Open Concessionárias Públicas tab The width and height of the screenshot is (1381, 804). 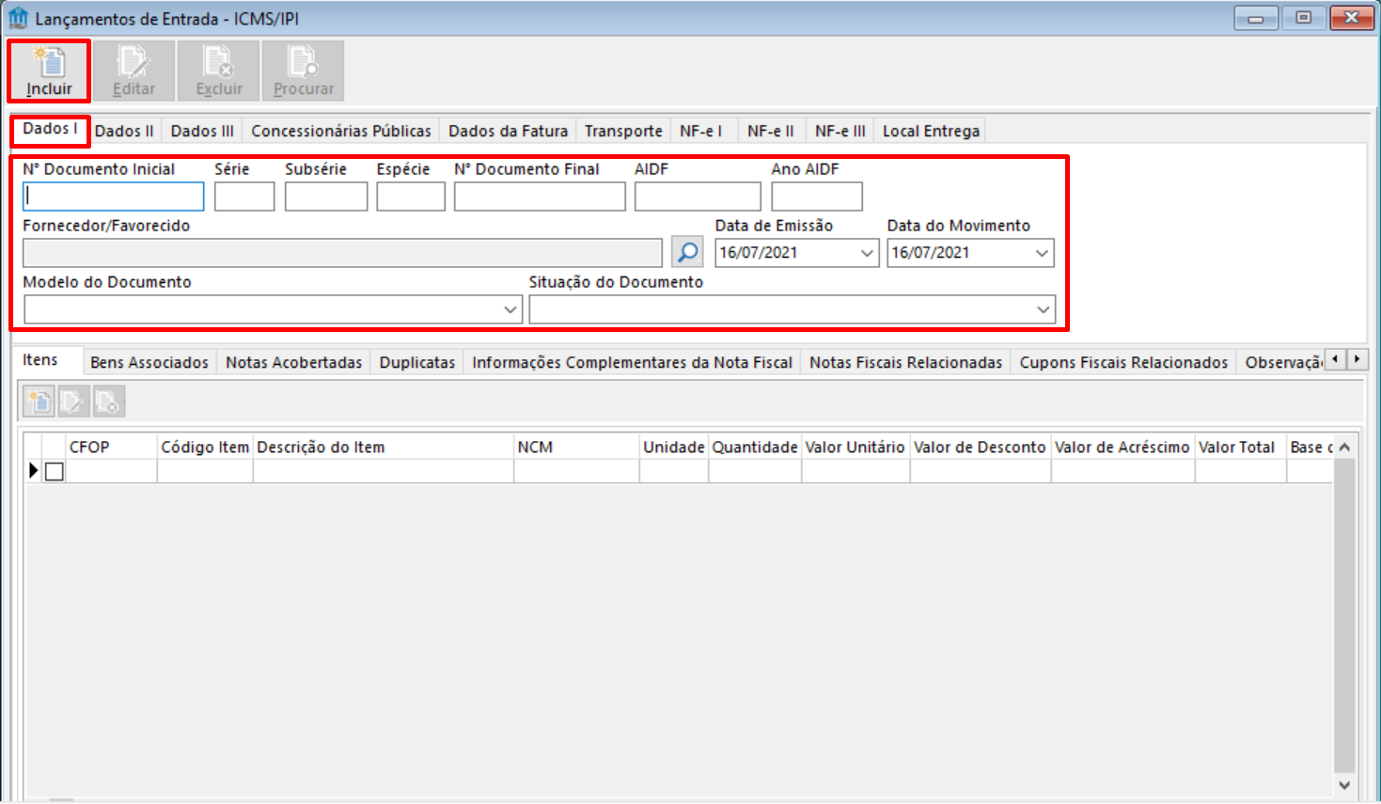click(341, 131)
